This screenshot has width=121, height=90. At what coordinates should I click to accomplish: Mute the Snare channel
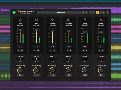pos(38,50)
